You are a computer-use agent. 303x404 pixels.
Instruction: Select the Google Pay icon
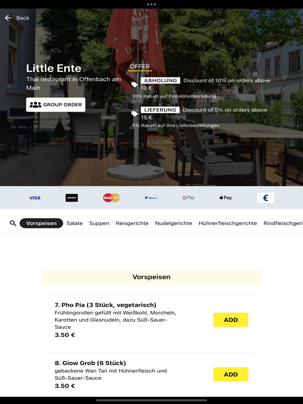click(x=188, y=197)
